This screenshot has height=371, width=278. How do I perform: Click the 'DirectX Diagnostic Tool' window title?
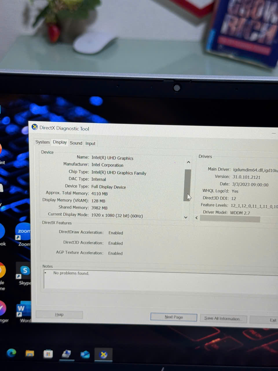coord(64,128)
